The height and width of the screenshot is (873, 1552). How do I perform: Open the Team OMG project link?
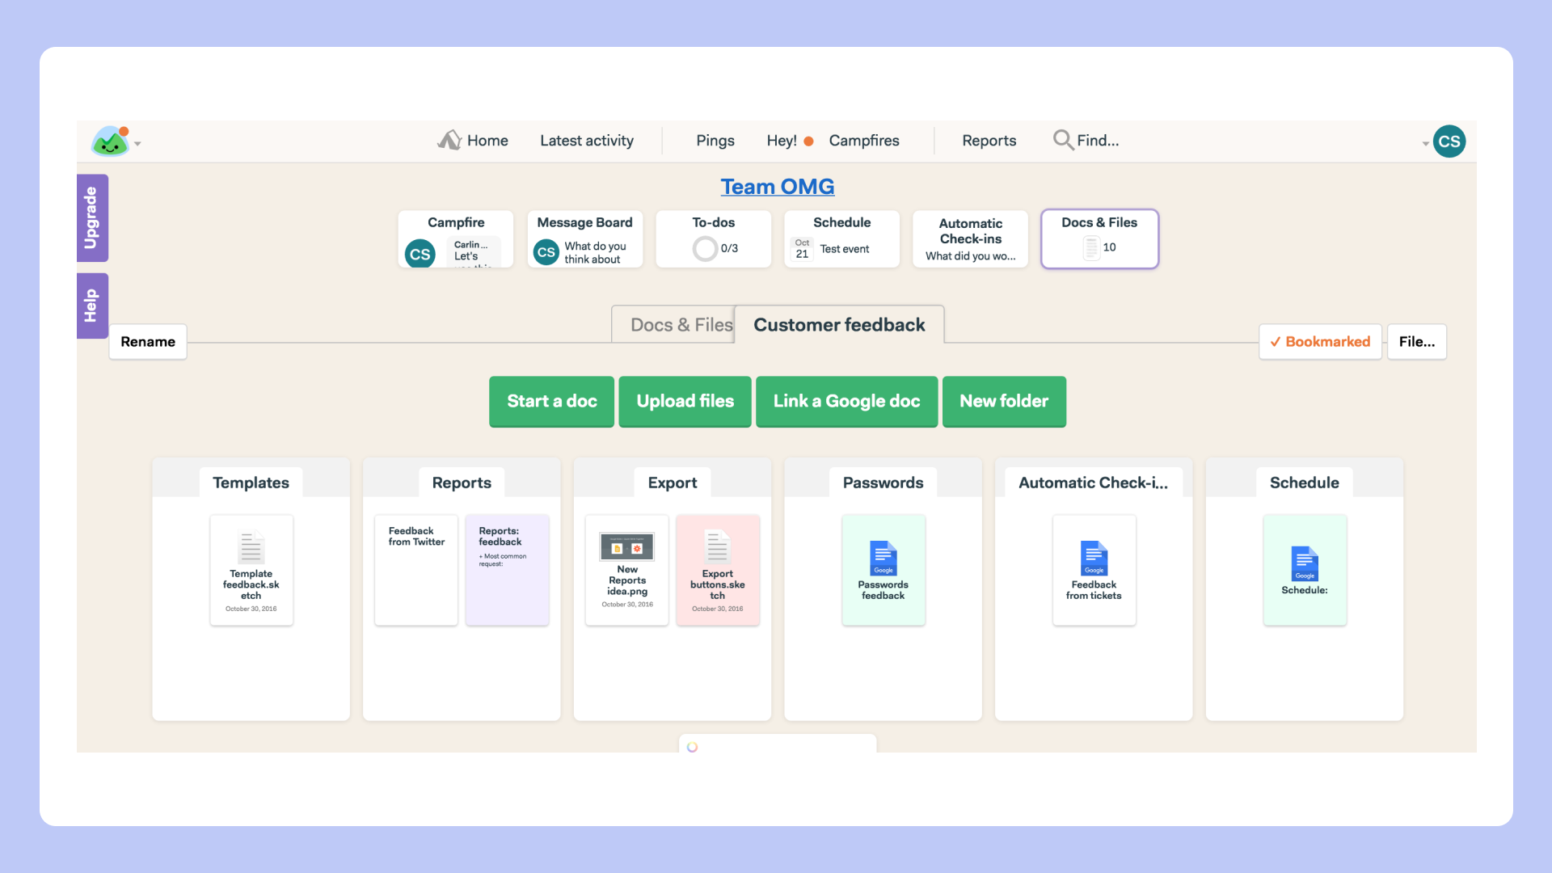pyautogui.click(x=777, y=187)
